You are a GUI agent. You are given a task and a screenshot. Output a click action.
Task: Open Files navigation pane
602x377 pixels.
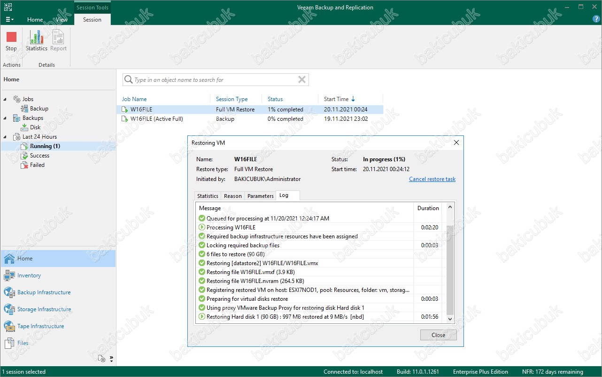[58, 343]
